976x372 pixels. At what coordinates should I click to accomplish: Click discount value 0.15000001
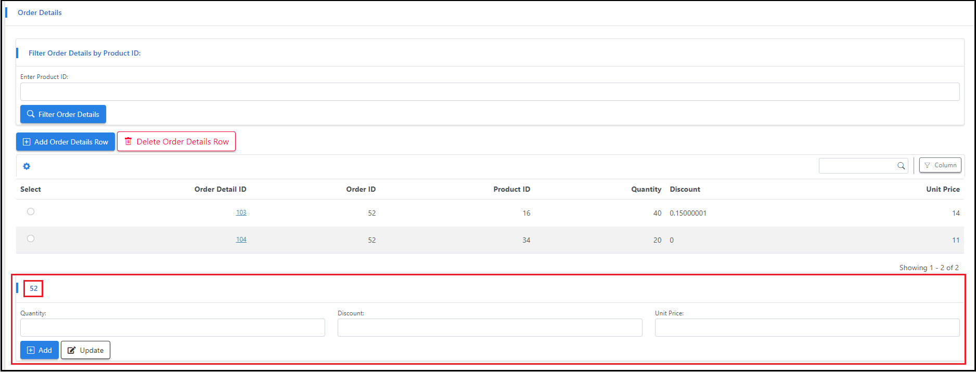tap(688, 213)
